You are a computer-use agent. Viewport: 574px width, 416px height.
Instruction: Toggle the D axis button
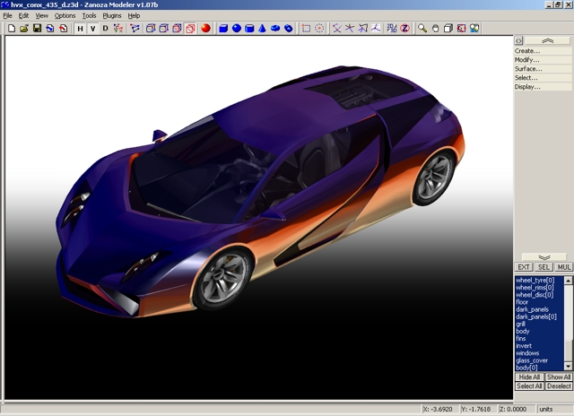[x=105, y=29]
